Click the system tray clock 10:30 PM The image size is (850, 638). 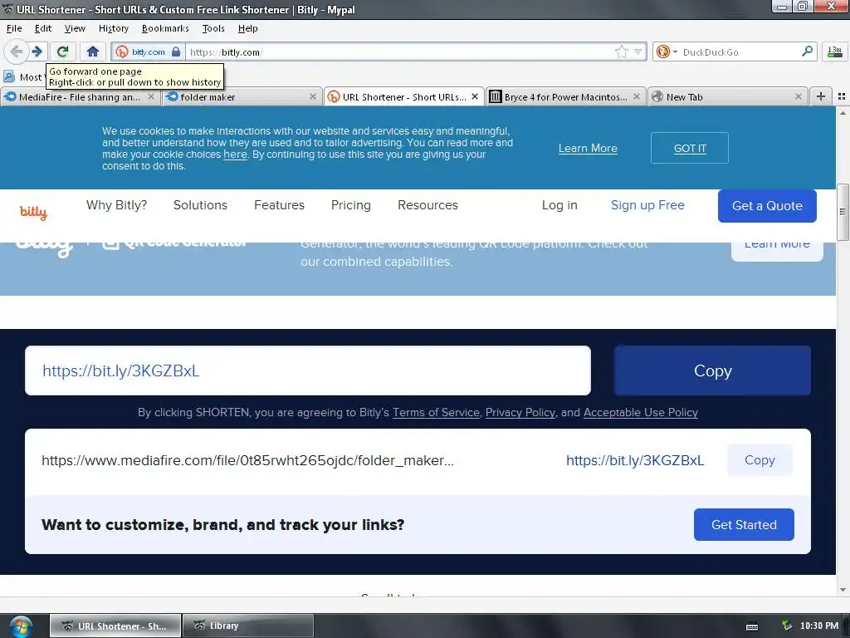point(819,626)
